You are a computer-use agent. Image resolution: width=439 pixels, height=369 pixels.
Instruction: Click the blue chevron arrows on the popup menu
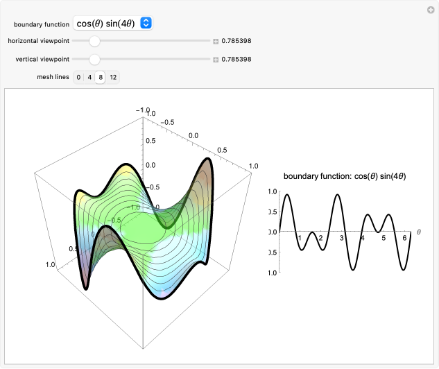pyautogui.click(x=146, y=23)
